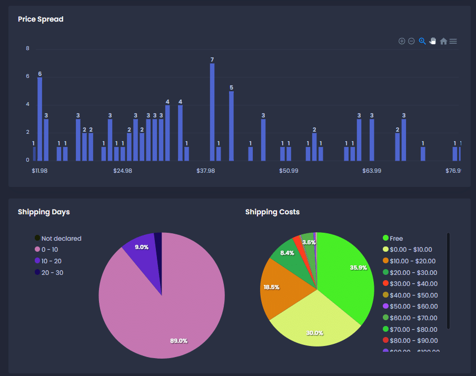Click the zoom out minus icon
The height and width of the screenshot is (376, 476).
coord(411,41)
